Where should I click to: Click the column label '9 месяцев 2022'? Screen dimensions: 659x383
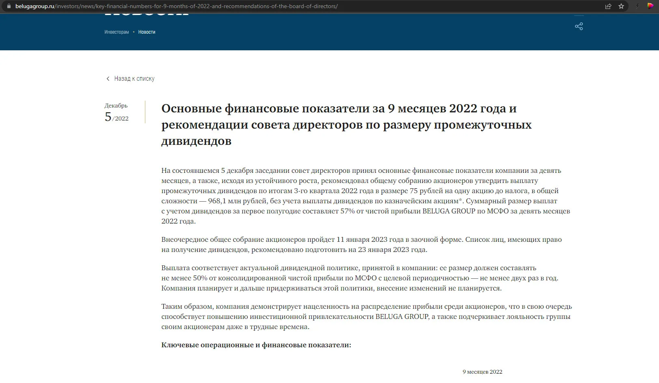(482, 372)
